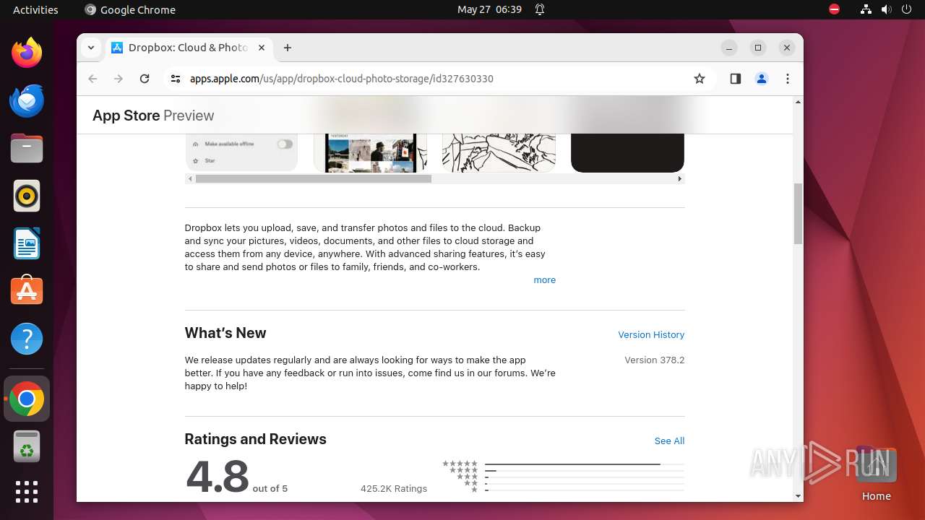Open Version History link
Screen dimensions: 925x520
(651, 334)
